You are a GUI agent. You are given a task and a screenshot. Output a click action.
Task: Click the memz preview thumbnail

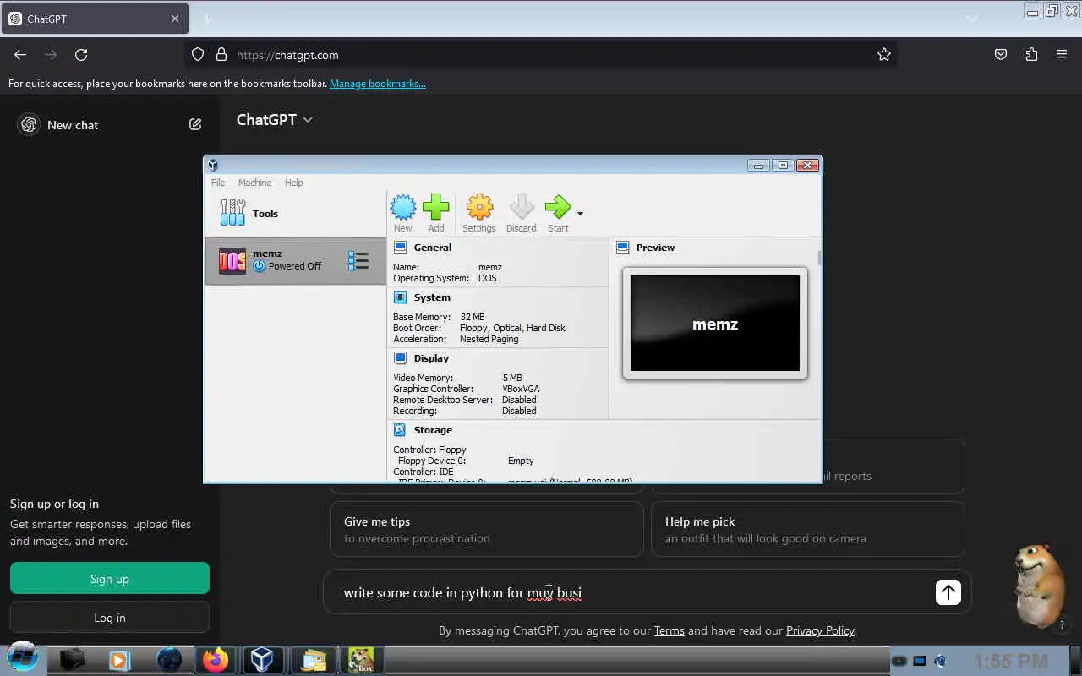(x=715, y=323)
